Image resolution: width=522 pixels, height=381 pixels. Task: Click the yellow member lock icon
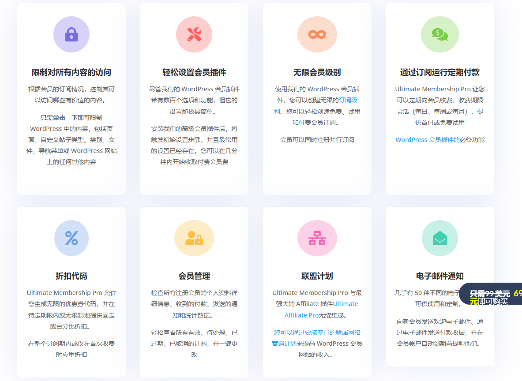tap(194, 238)
